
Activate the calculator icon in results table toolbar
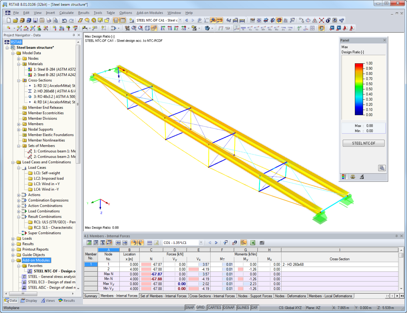click(262, 243)
